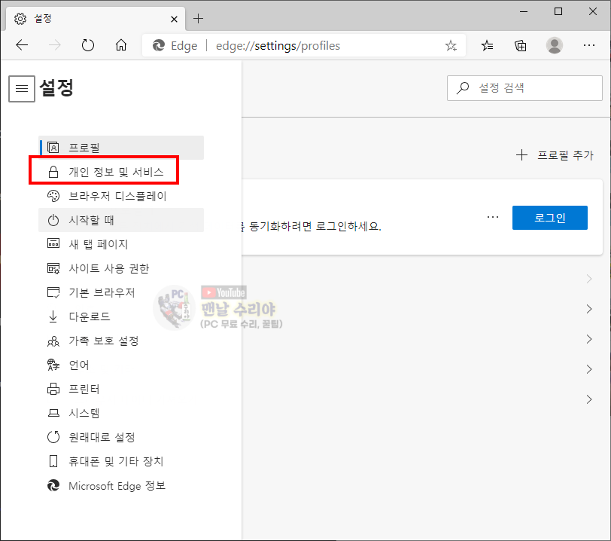
Task: Select the 설정 browser tab
Action: [96, 19]
